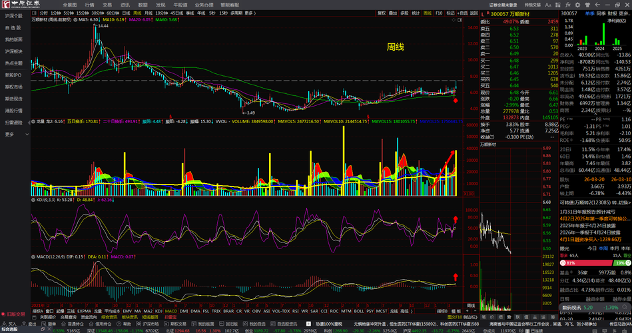Open 多周期 multi-period dropdown
The width and height of the screenshot is (632, 333).
[236, 13]
